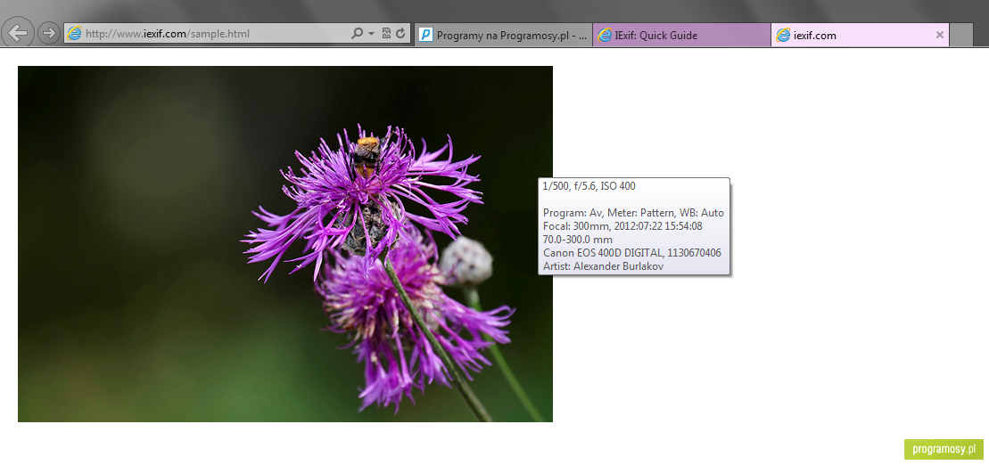Open the address bar autocomplete dropdown arrow

point(372,33)
